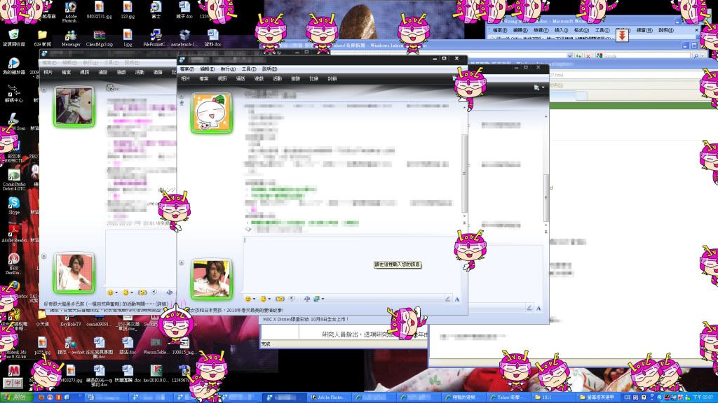Viewport: 718px width, 403px height.
Task: Click the voice clip icon in front chat
Action: tap(292, 299)
